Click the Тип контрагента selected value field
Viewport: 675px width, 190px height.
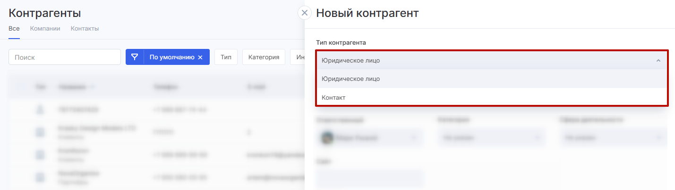487,60
